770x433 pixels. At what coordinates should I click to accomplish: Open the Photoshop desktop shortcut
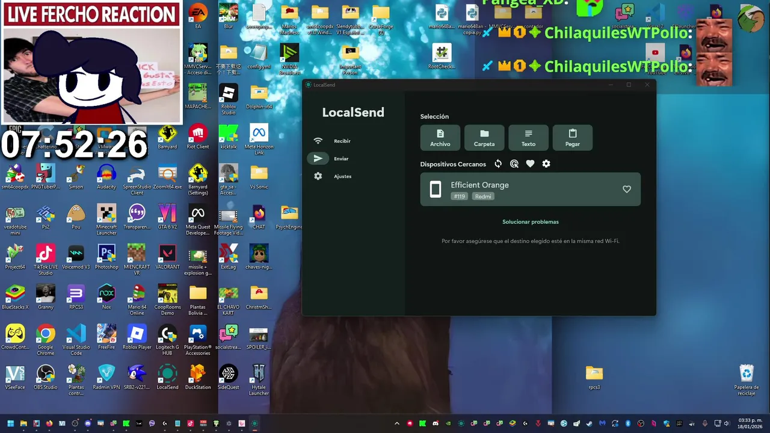coord(106,257)
